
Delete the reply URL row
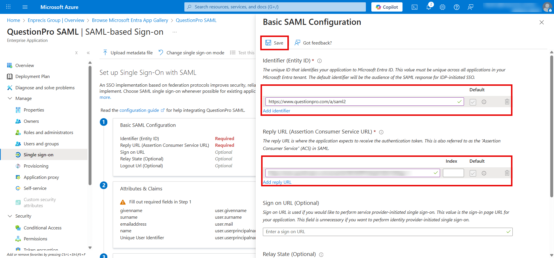pos(507,173)
